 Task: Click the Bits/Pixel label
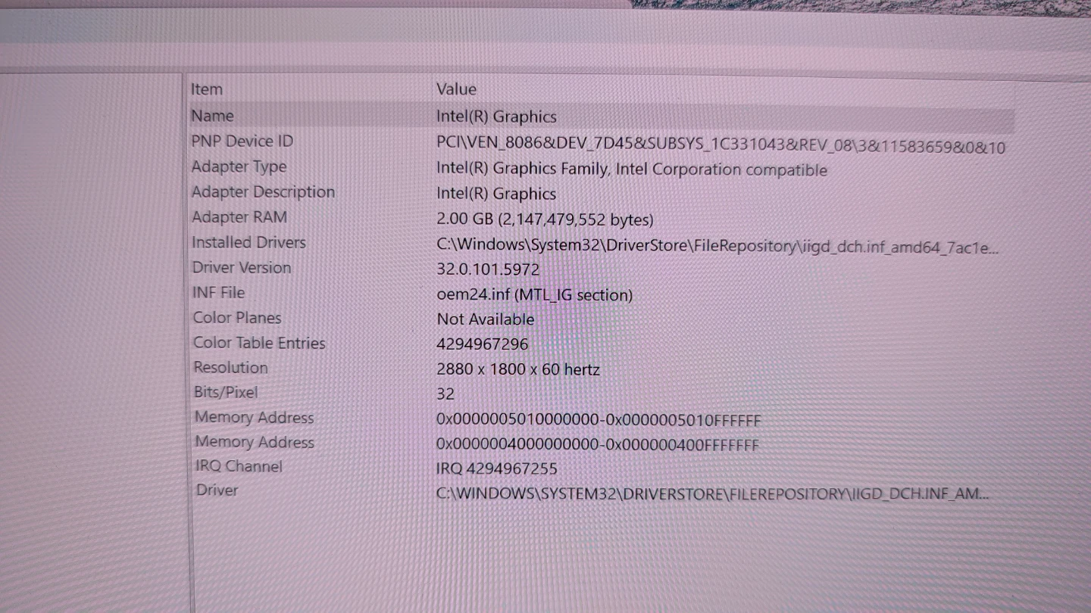tap(226, 392)
